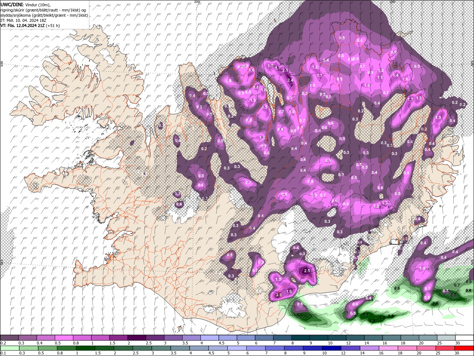Click the snow scale swatch labelled 0.2
The width and height of the screenshot is (474, 356).
click(x=9, y=338)
